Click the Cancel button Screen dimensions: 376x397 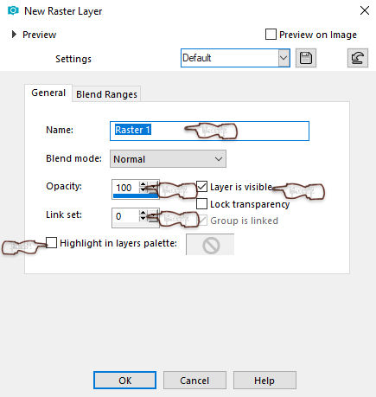(194, 381)
